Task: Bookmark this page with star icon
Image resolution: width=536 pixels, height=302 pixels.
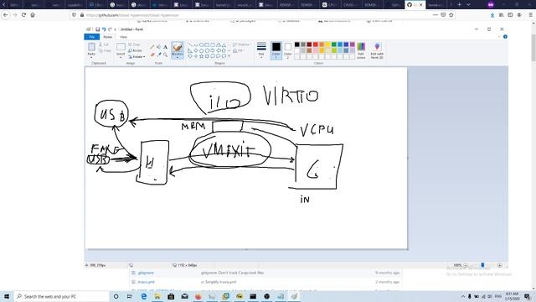Action: pos(451,15)
